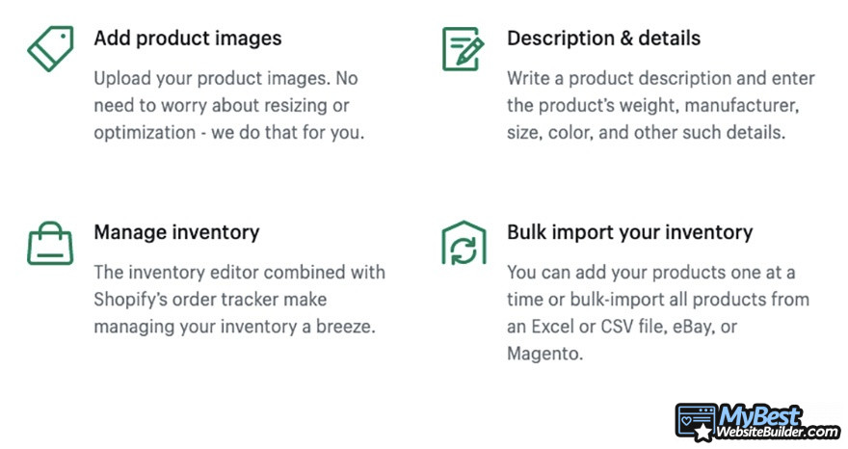Click the inventory editor description paragraph
This screenshot has height=449, width=848.
point(239,299)
